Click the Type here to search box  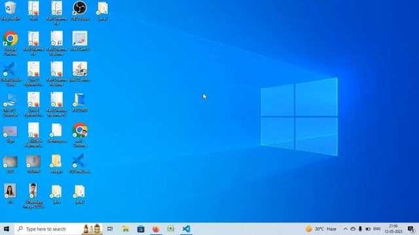pos(48,229)
